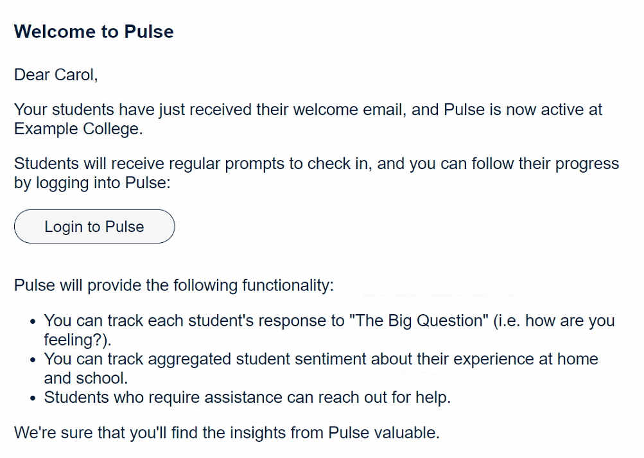Viewport: 644px width, 458px height.
Task: Click the closing sentence about insights being valuable
Action: [x=227, y=432]
